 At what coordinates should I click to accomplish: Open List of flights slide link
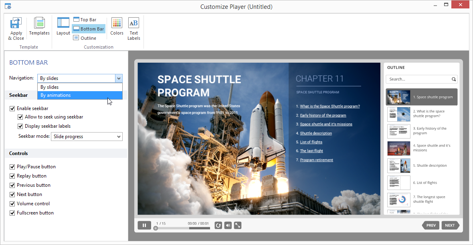point(311,142)
